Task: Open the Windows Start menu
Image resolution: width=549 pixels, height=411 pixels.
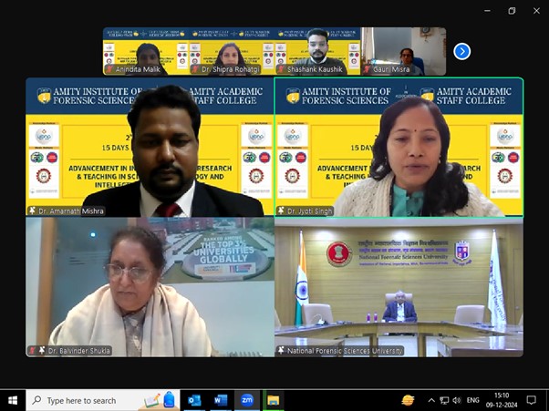Action: click(x=13, y=400)
